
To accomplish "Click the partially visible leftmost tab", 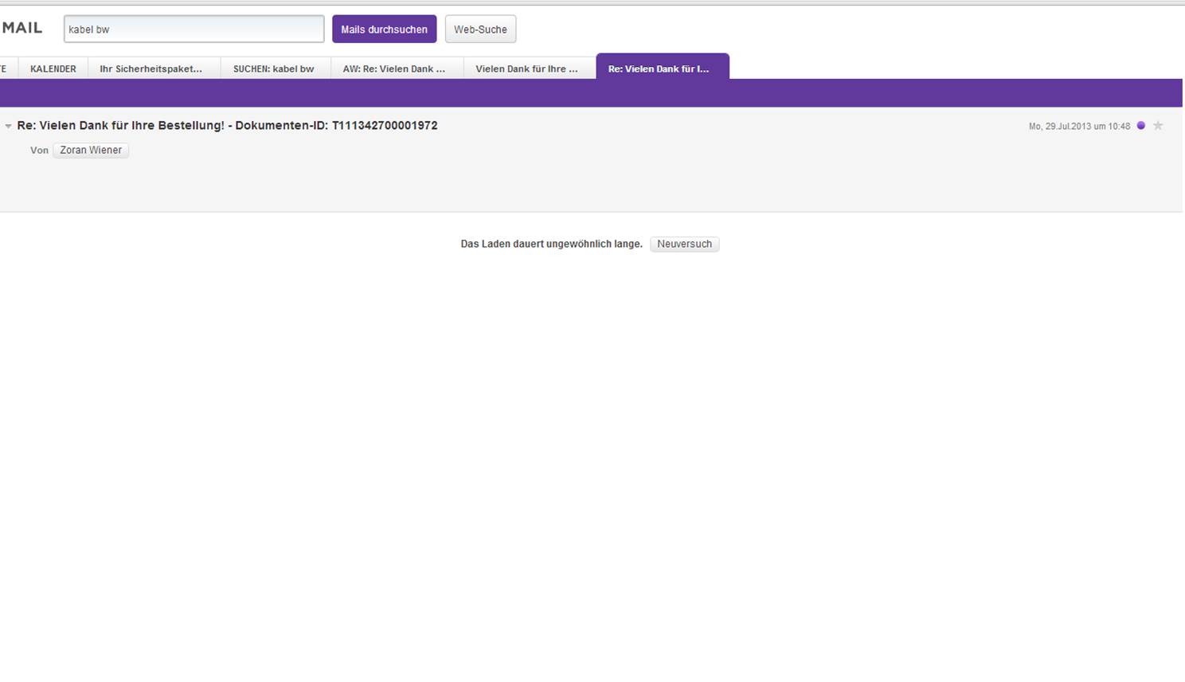I will pos(4,69).
